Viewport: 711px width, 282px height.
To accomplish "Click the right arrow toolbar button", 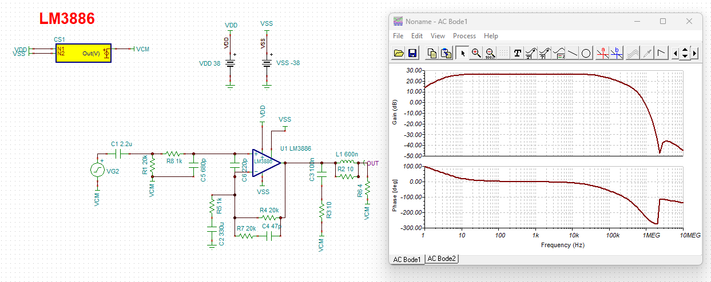I will [x=694, y=53].
